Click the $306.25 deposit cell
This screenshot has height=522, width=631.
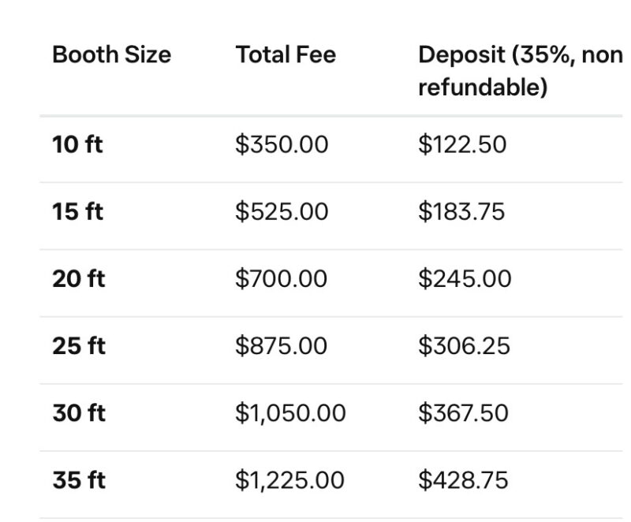coord(464,346)
